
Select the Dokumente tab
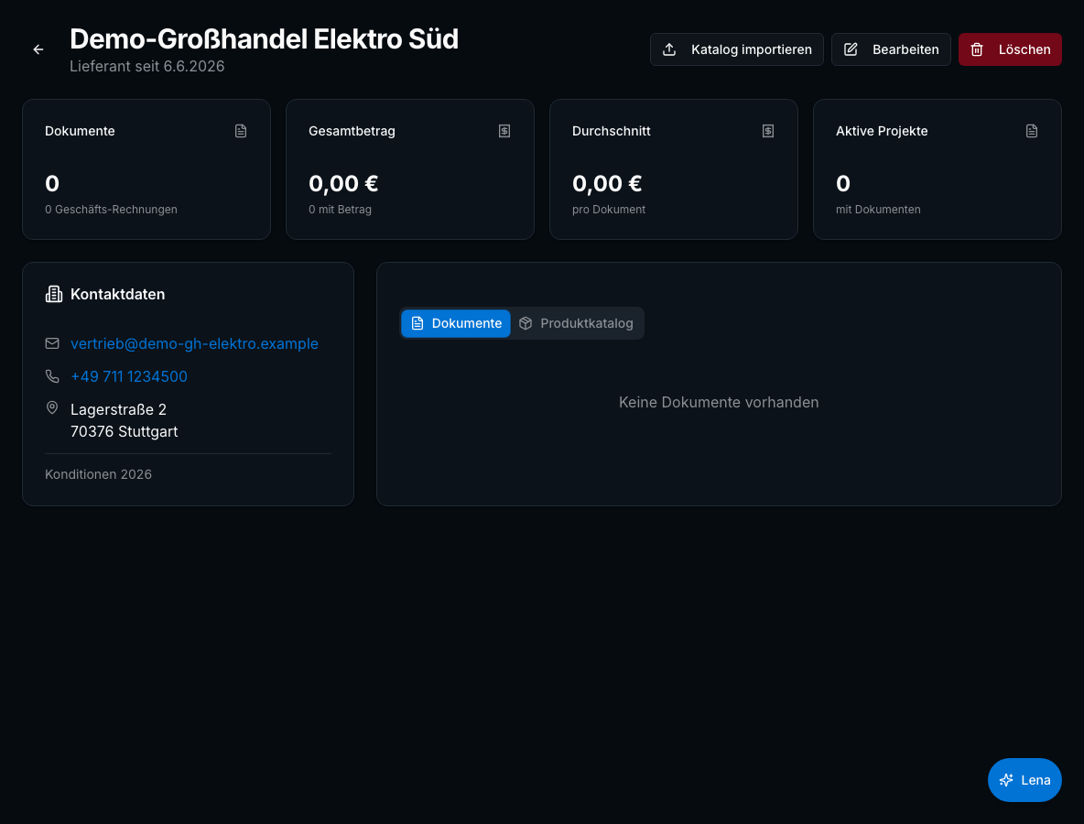click(x=456, y=323)
